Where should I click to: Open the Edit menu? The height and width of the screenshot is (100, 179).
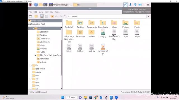click(x=35, y=12)
